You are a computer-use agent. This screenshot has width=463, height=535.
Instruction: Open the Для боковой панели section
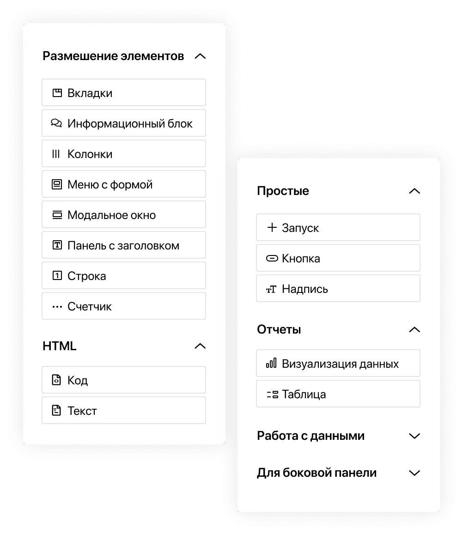414,473
